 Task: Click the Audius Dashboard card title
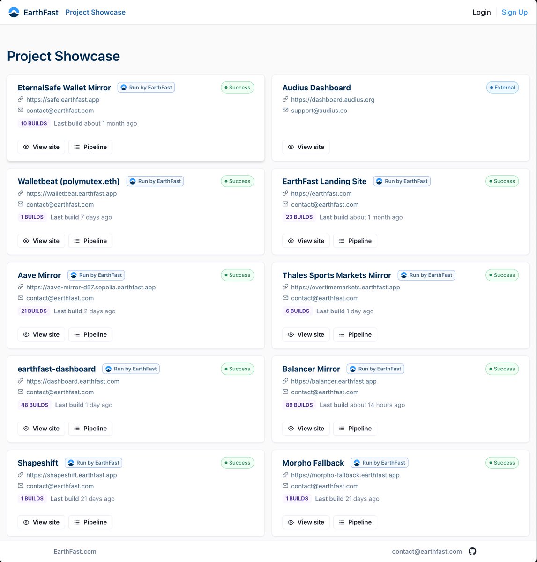click(316, 88)
